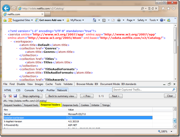Image resolution: width=180 pixels, height=137 pixels.
Task: Click the select element arrow icon in dev tools
Action: [x=5, y=96]
